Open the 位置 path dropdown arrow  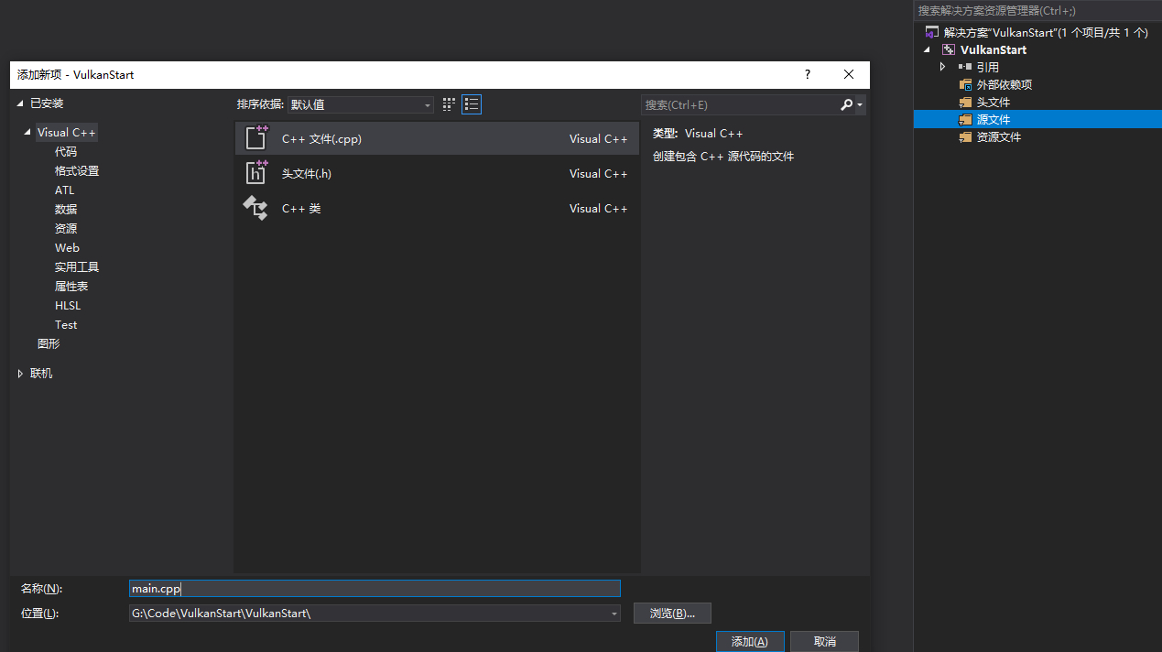click(614, 614)
